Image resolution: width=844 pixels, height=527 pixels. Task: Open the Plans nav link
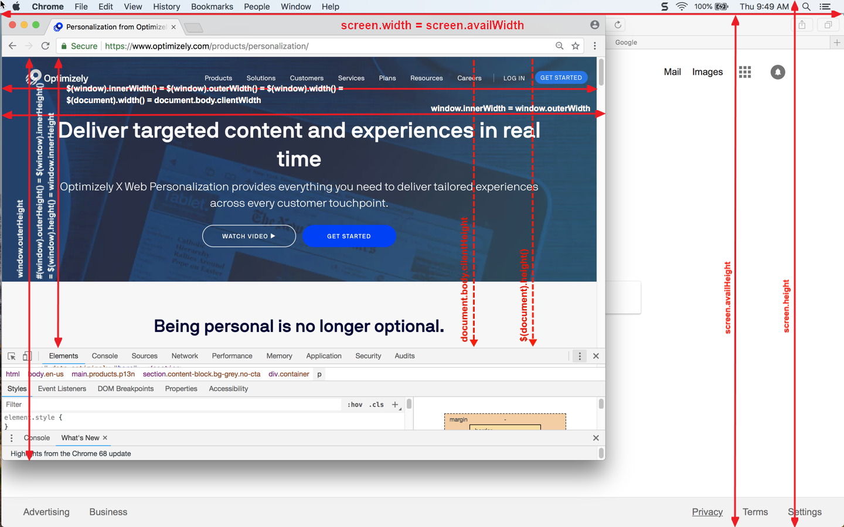(387, 78)
